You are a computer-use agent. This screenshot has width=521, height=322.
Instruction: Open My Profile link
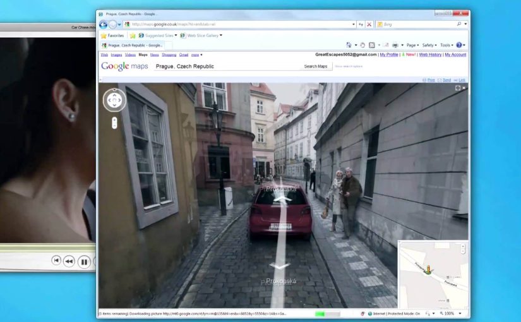(x=389, y=54)
